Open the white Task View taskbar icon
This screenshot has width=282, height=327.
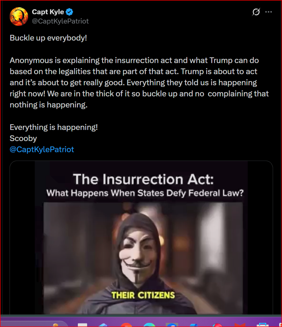[83, 325]
